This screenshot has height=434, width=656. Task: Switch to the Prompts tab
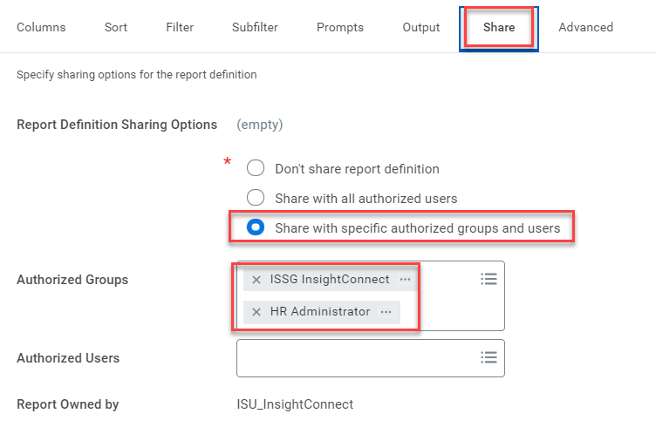[x=340, y=27]
